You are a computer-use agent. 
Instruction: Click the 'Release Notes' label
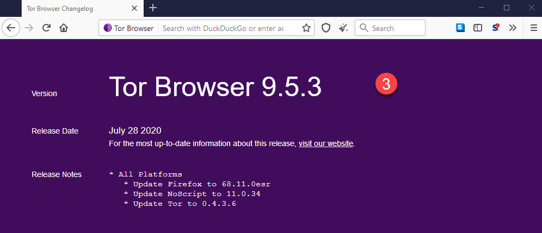57,175
